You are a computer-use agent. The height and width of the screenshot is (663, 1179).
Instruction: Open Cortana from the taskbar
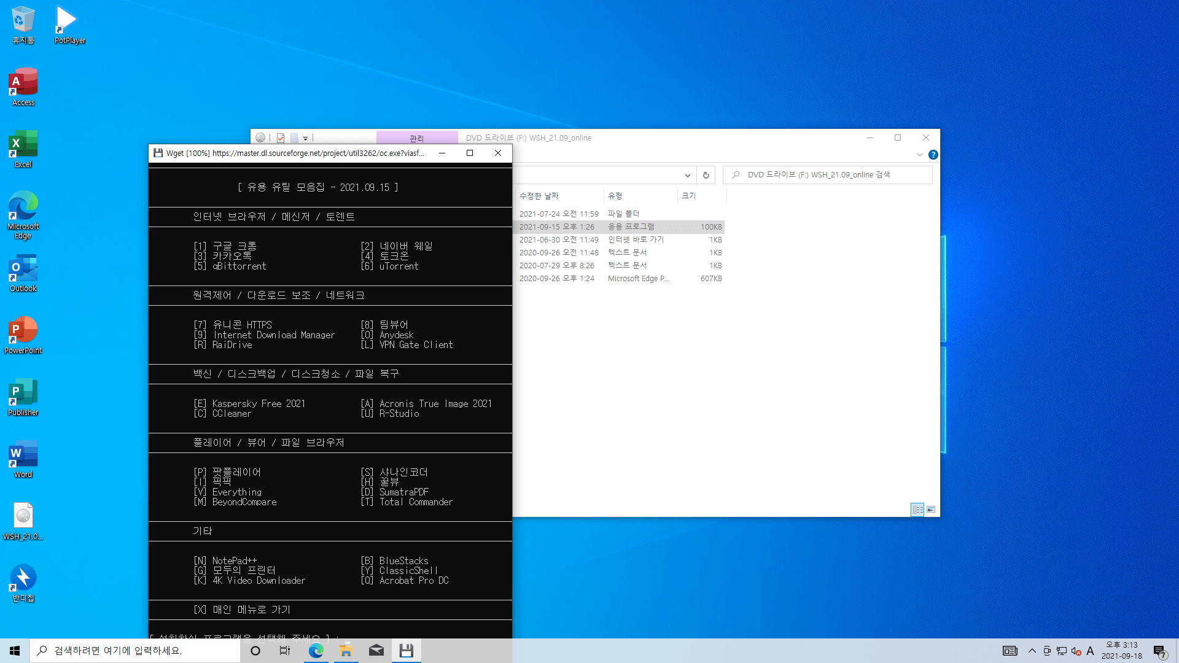tap(255, 651)
